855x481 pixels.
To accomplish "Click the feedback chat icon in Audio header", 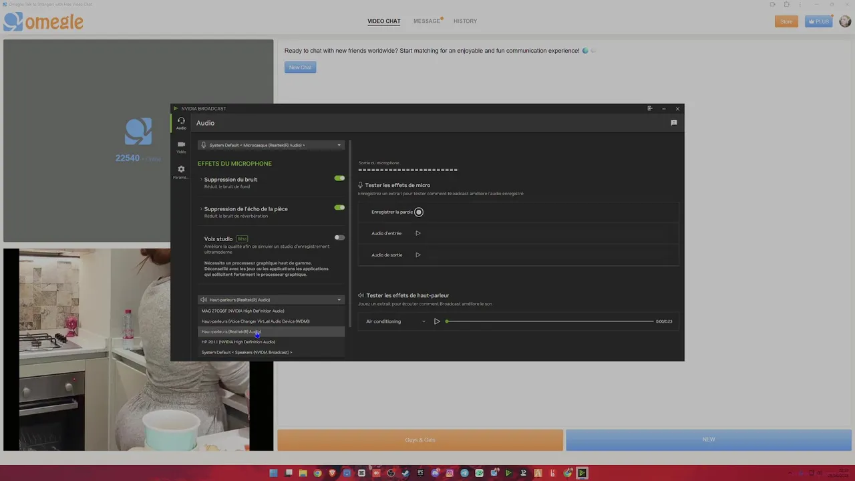I will point(674,123).
